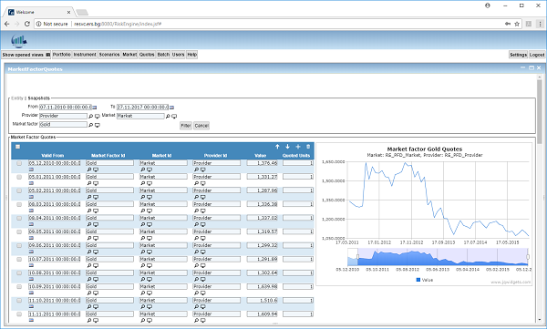
Task: Click Provider Id monitor icon in 08.03.2011 row
Action: [x=203, y=211]
